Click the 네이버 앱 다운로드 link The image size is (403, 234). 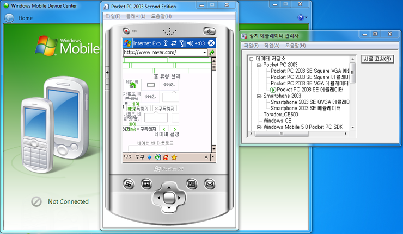click(155, 143)
